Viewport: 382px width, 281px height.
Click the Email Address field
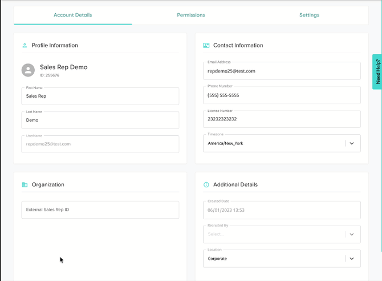pyautogui.click(x=282, y=71)
